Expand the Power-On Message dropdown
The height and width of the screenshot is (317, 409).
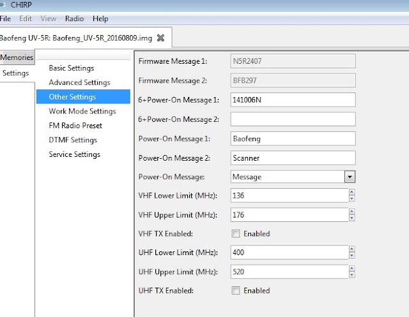pyautogui.click(x=350, y=177)
